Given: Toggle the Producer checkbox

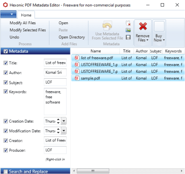Looking at the screenshot, I should pyautogui.click(x=5, y=150).
